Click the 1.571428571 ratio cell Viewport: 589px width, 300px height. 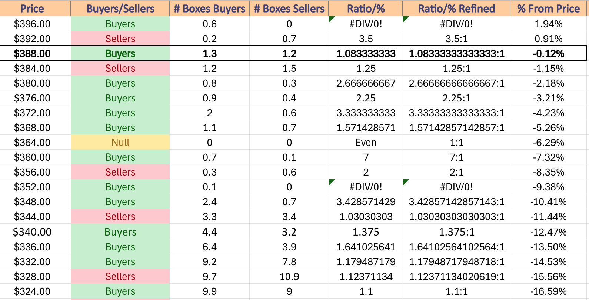click(x=366, y=128)
